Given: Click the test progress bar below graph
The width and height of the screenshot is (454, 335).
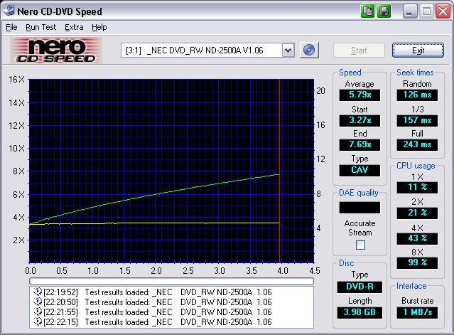Looking at the screenshot, I should [171, 281].
